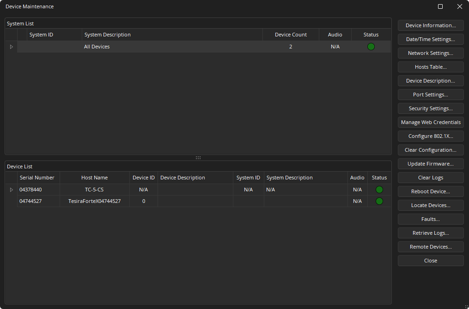469x309 pixels.
Task: Click Retrieve Logs button
Action: point(430,233)
